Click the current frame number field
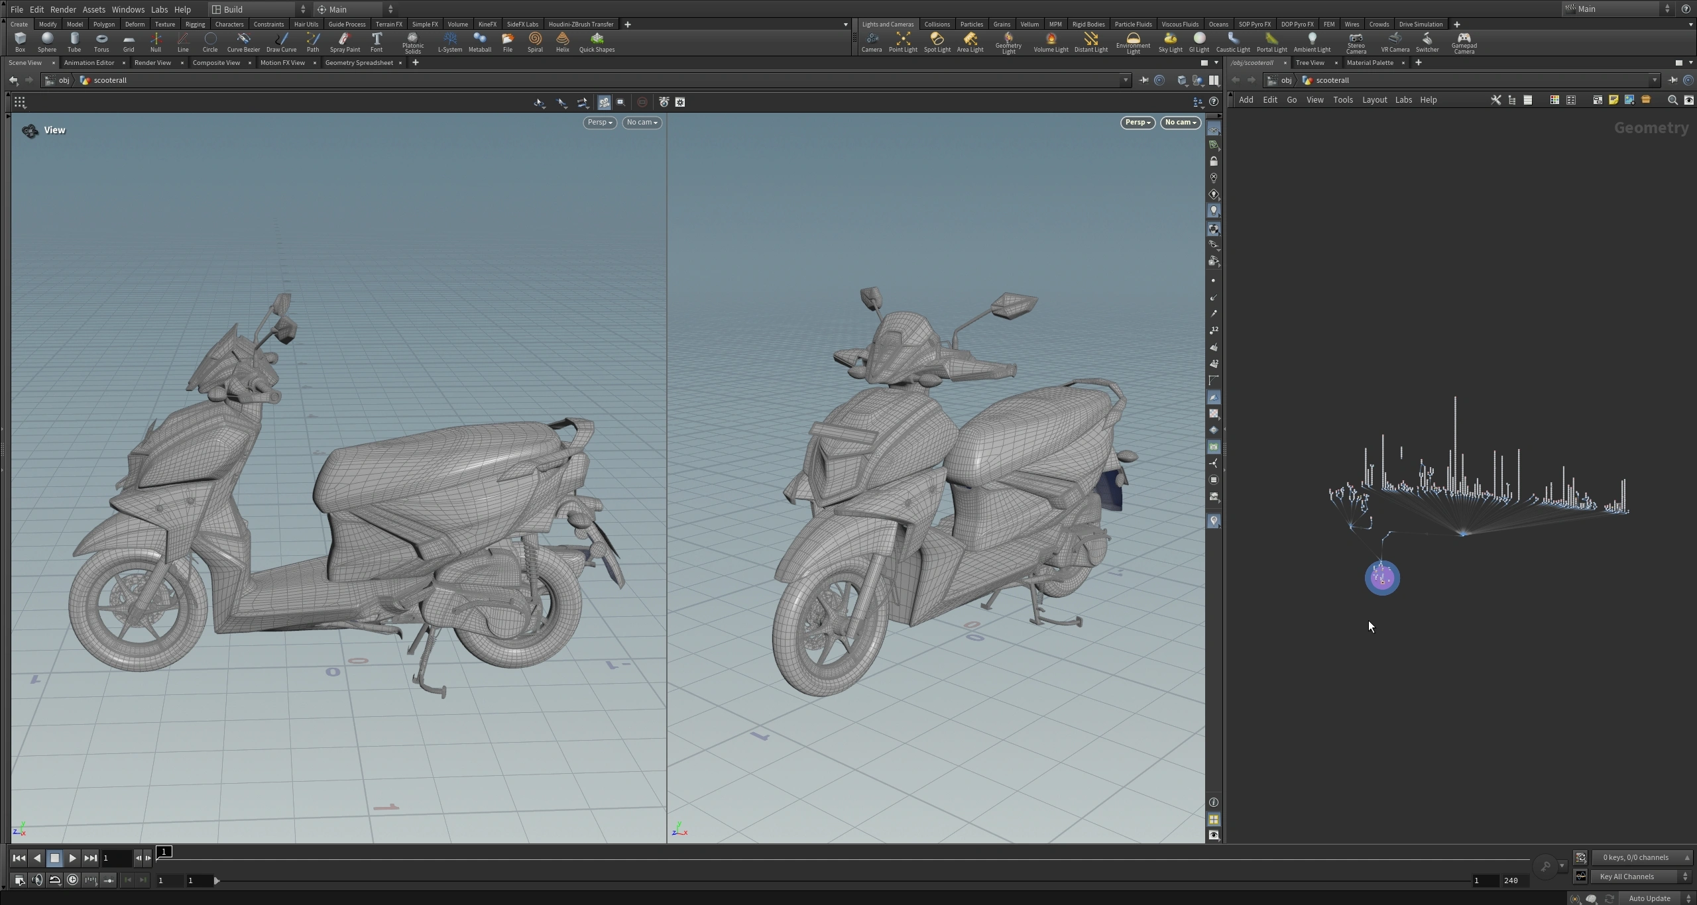 pyautogui.click(x=117, y=858)
